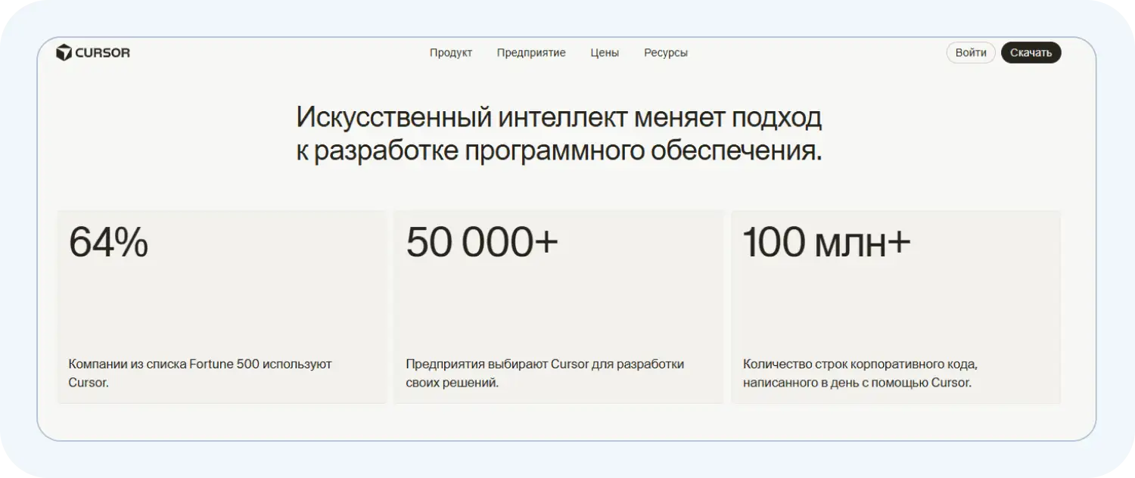Select the 64% statistic card
Image resolution: width=1135 pixels, height=478 pixels.
point(222,307)
